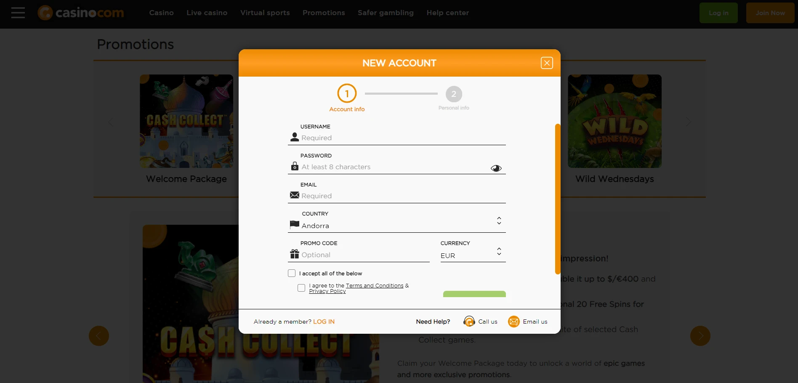
Task: Open the Currency dropdown showing EUR
Action: coord(473,255)
